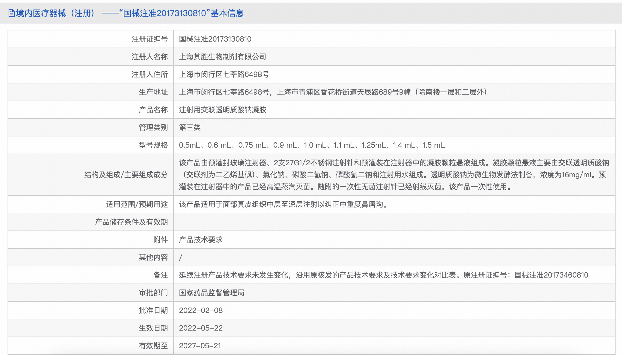The height and width of the screenshot is (355, 622).
Task: Click the remarks text in 备注 row
Action: (x=383, y=275)
